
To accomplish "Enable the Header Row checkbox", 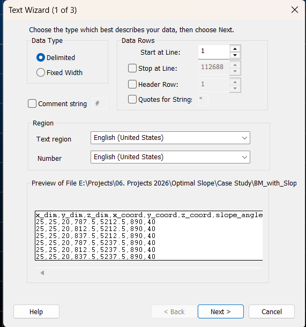I will [x=132, y=84].
